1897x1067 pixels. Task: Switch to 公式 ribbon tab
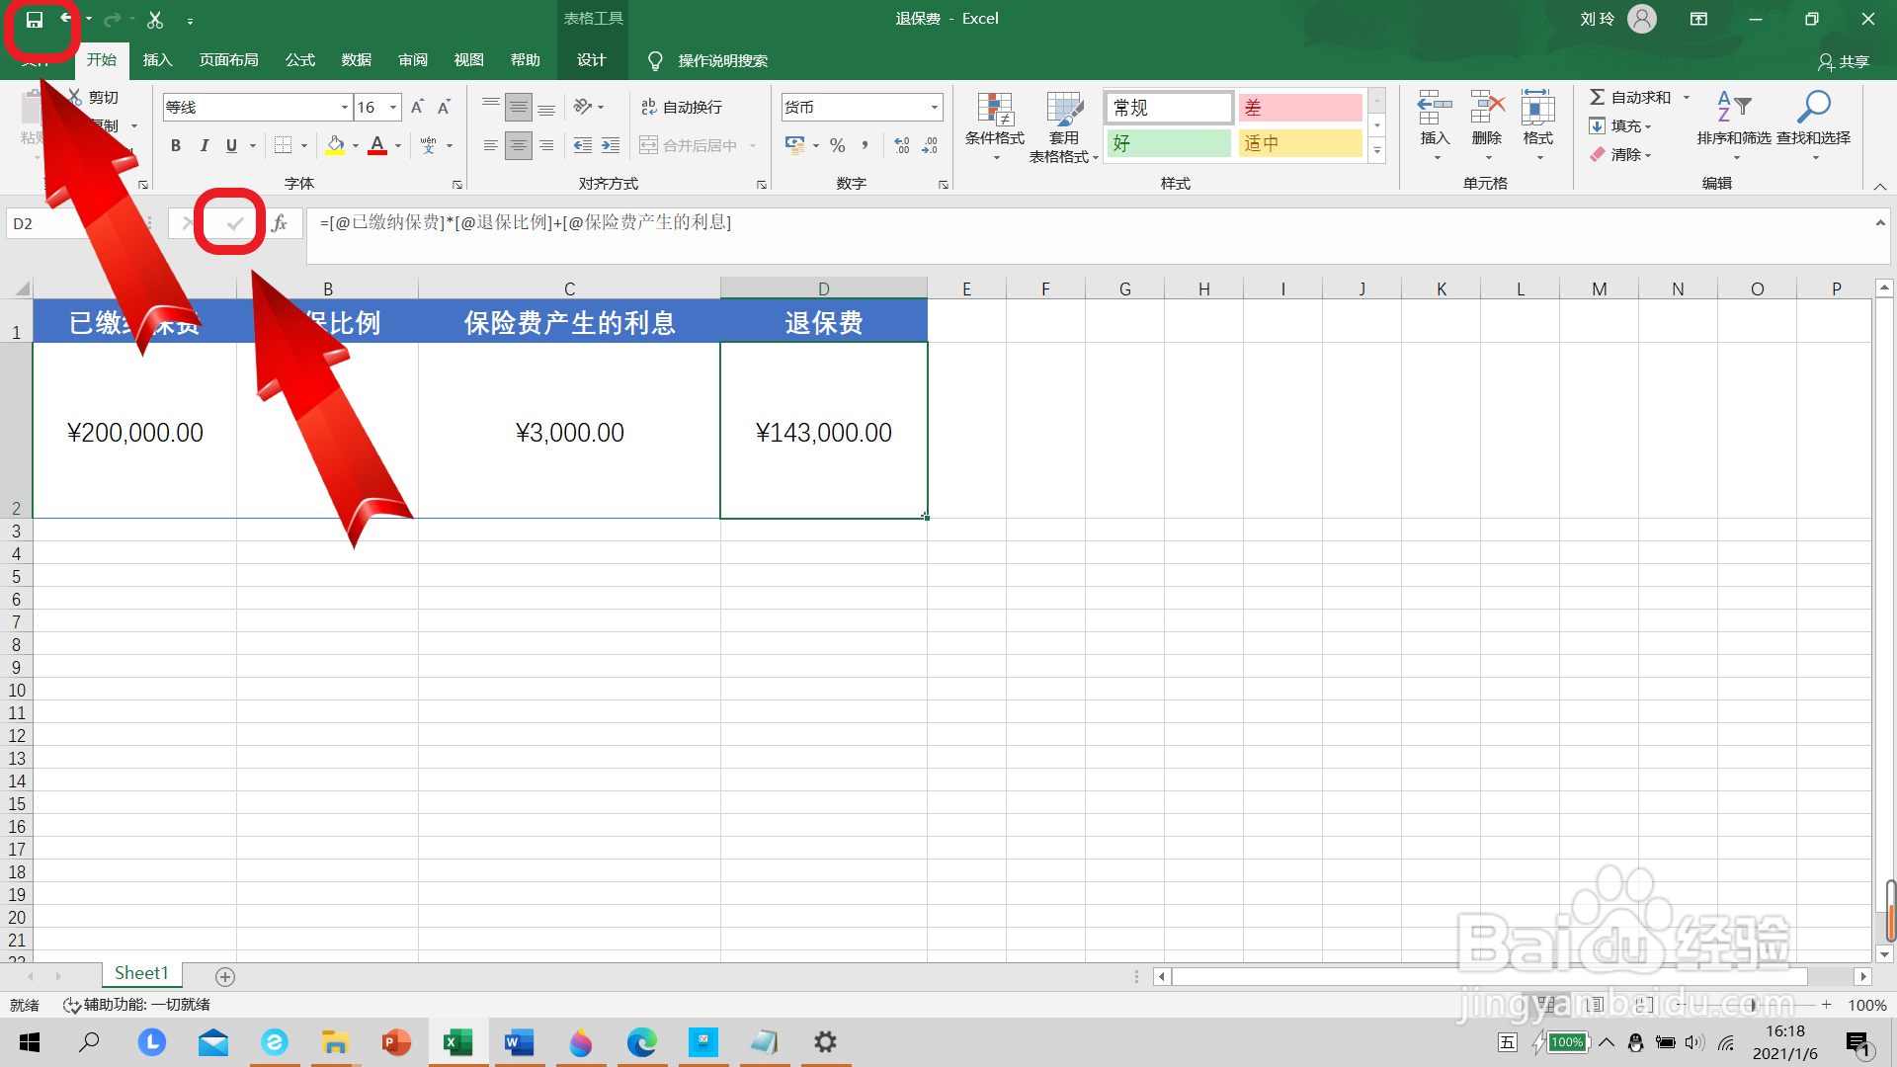tap(300, 60)
